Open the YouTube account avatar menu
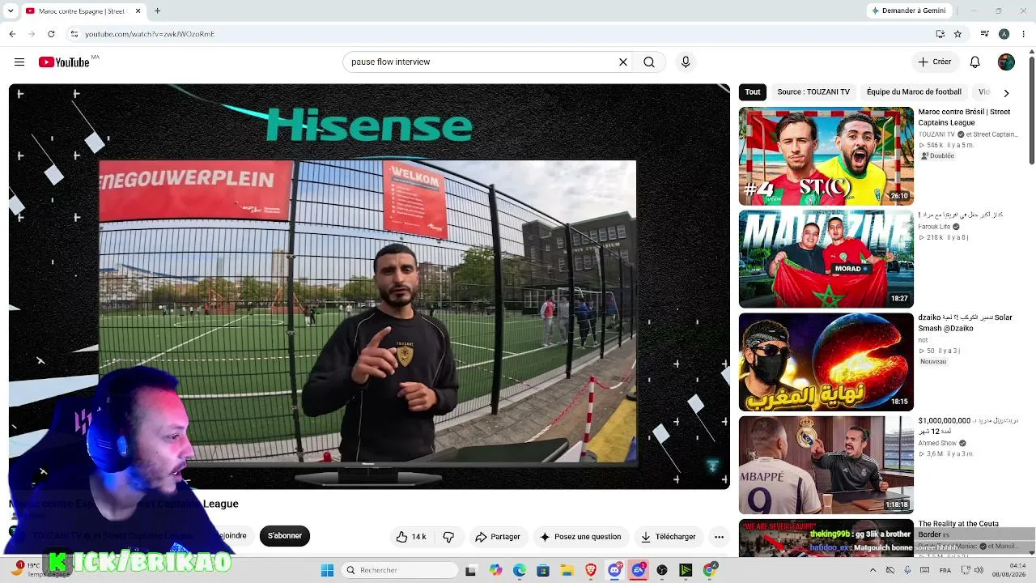Screen dimensions: 1036x583 click(1006, 62)
